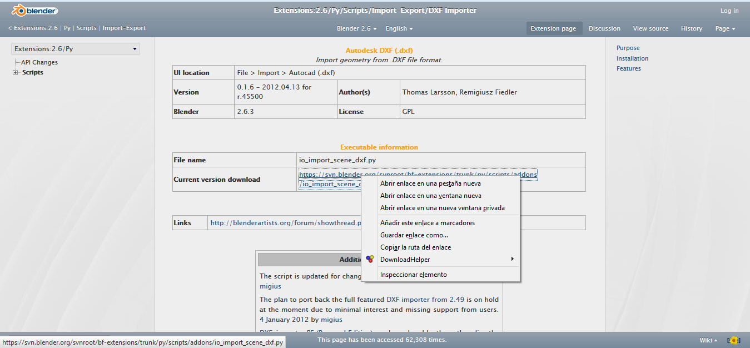Jump to the Purpose section link
This screenshot has width=750, height=348.
(628, 48)
